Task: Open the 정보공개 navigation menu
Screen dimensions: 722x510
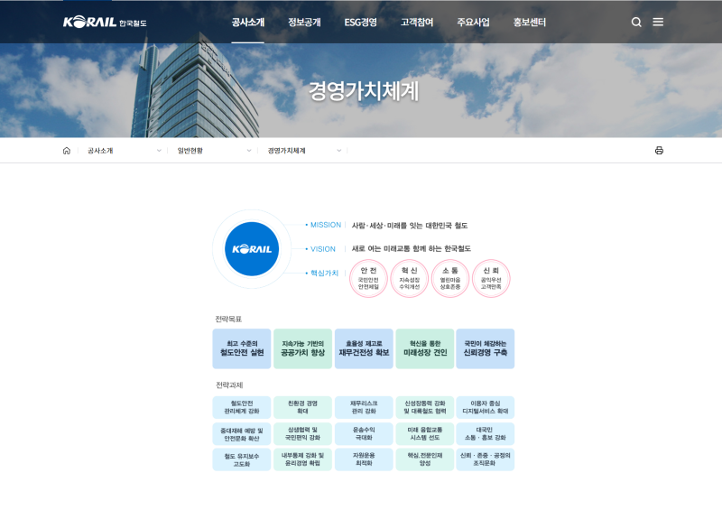Action: (x=304, y=22)
